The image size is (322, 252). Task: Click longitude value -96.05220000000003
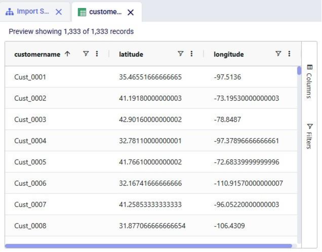click(246, 204)
